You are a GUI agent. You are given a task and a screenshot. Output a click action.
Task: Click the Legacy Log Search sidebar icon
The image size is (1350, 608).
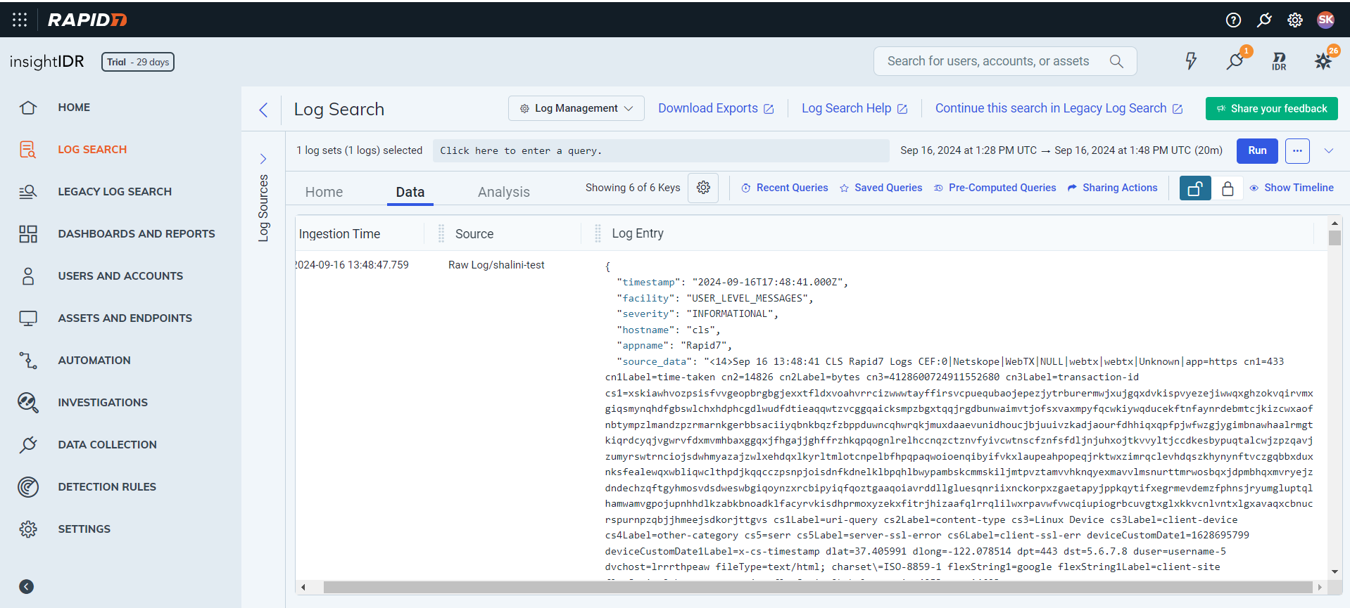pyautogui.click(x=28, y=192)
